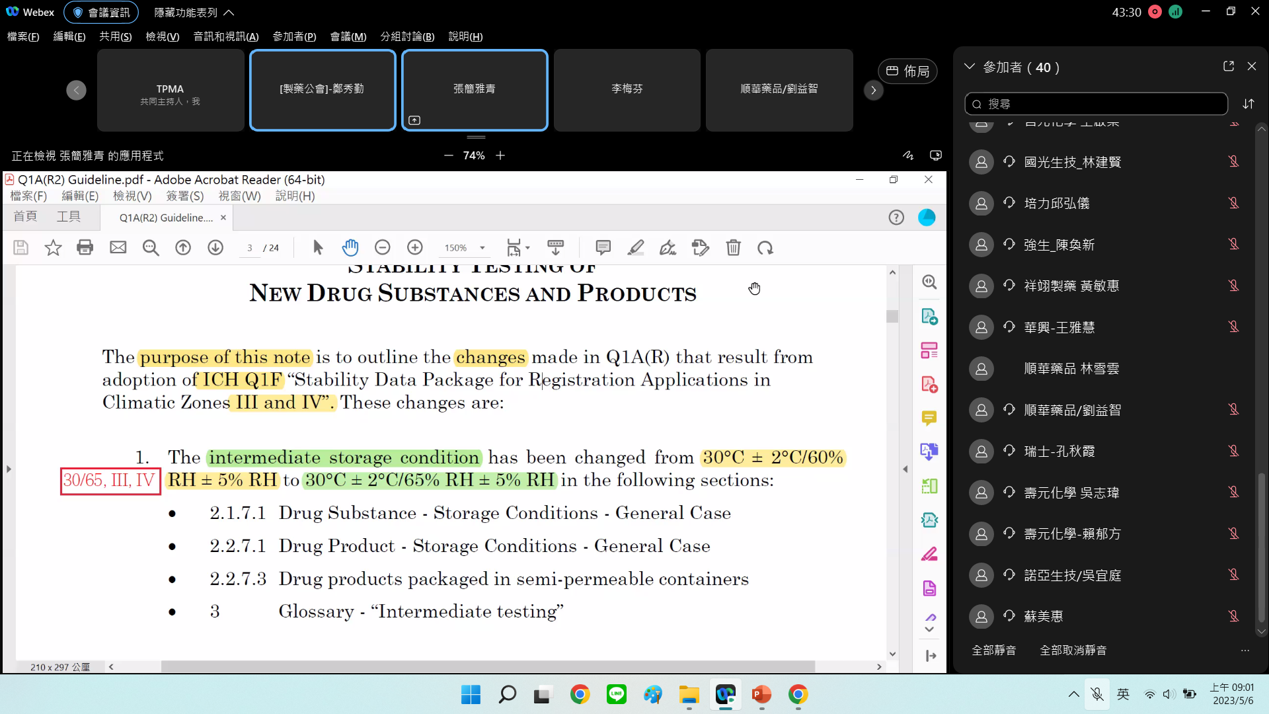Viewport: 1269px width, 714px height.
Task: Toggle mute for 華興-王雅慧
Action: [1233, 327]
